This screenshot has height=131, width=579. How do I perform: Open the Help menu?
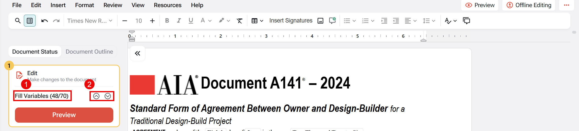(197, 5)
